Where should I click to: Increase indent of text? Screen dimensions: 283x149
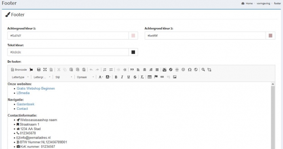click(125, 69)
